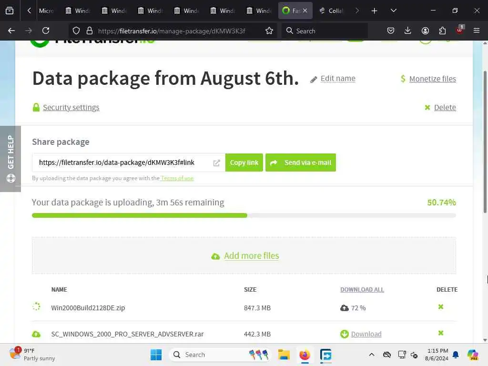Delete the whole data package

[445, 107]
